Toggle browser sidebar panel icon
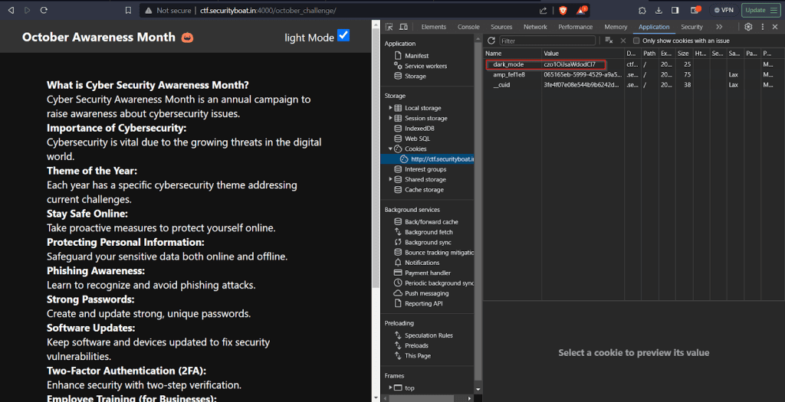785x402 pixels. tap(675, 10)
